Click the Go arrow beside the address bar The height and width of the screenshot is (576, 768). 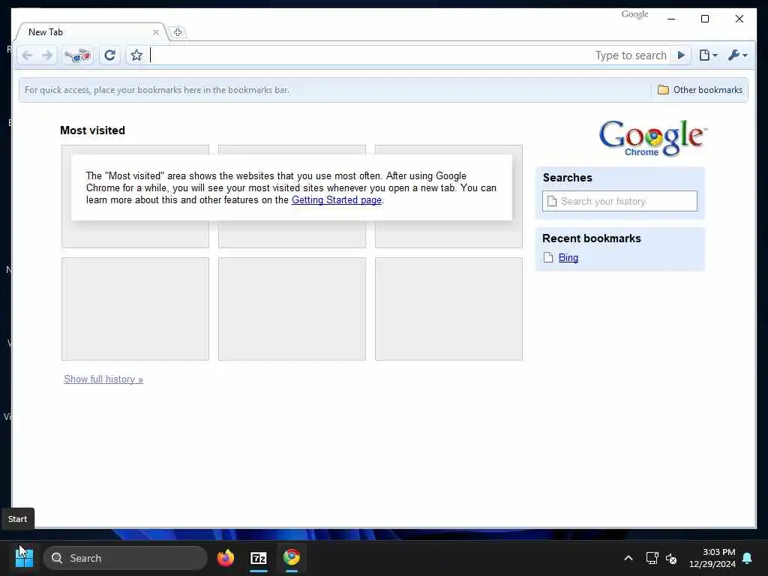[681, 55]
